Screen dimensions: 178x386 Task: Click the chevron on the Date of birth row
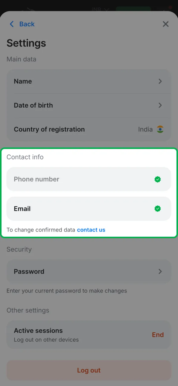[160, 105]
